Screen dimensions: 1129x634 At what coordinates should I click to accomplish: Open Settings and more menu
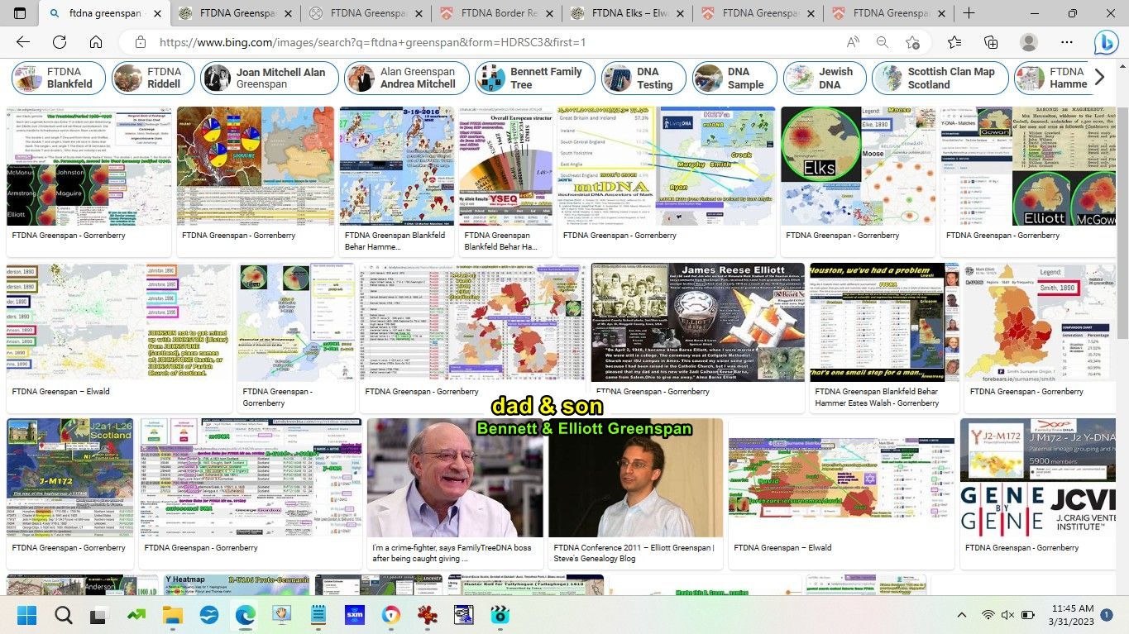click(x=1068, y=42)
